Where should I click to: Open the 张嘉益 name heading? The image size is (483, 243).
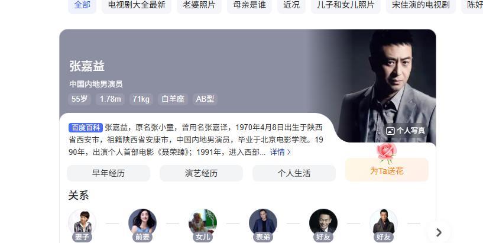point(87,66)
